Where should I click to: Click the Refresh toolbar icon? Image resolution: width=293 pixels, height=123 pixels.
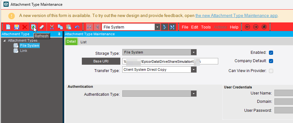[33, 27]
